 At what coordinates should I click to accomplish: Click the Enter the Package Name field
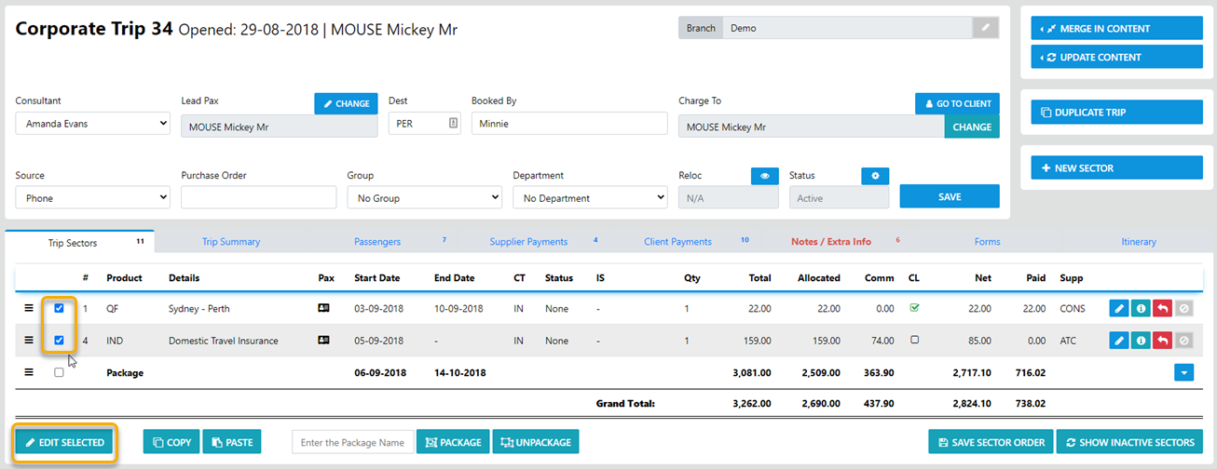352,442
